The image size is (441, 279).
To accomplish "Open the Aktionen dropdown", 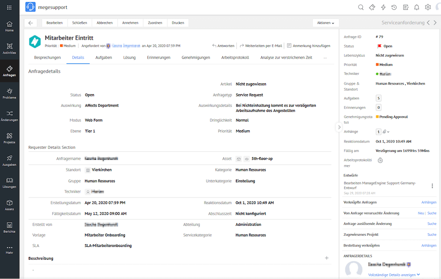I will tap(326, 23).
